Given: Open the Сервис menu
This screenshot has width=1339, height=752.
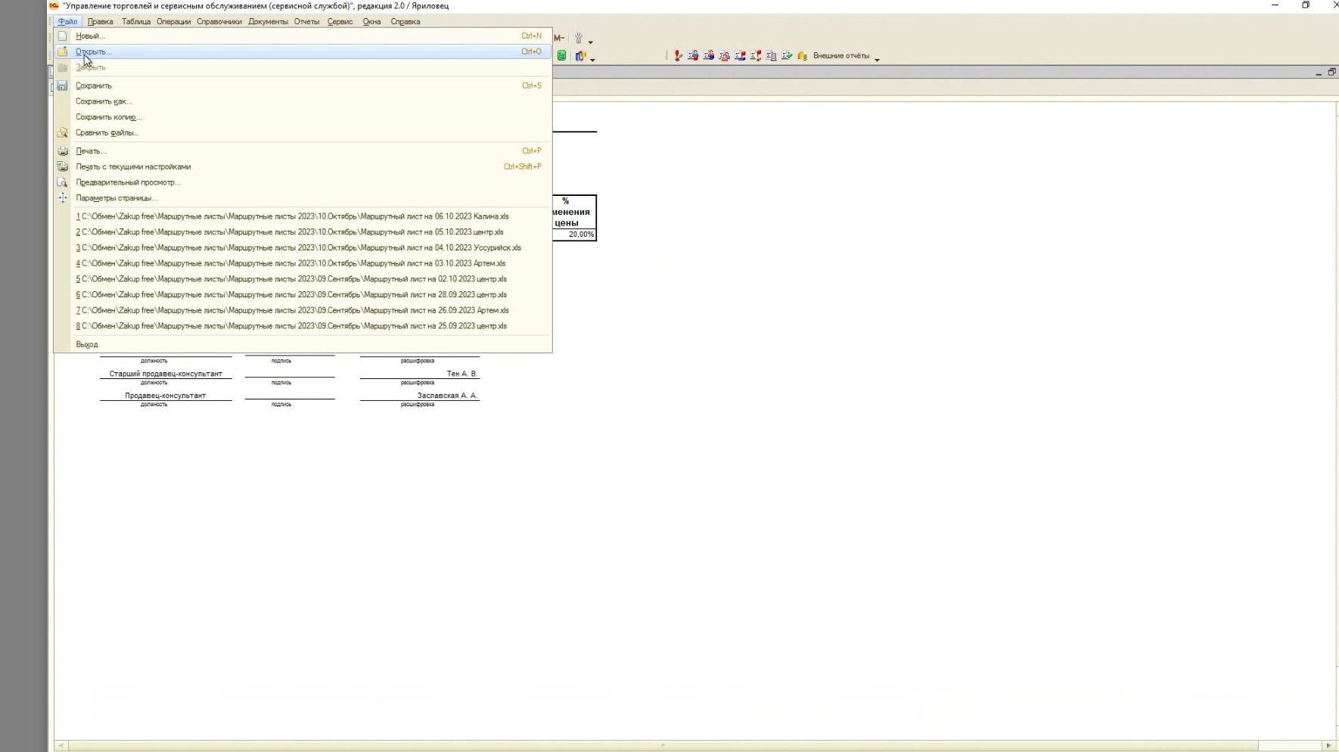Looking at the screenshot, I should [340, 21].
